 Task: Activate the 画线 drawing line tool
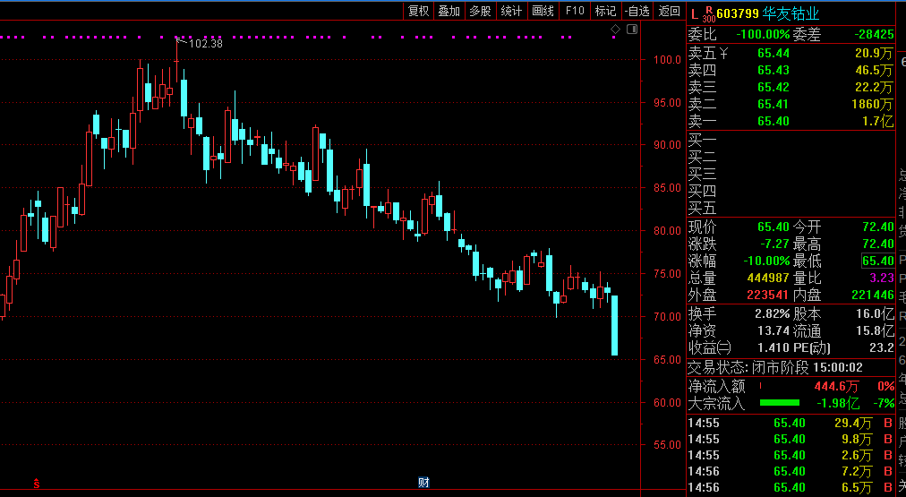tap(543, 11)
